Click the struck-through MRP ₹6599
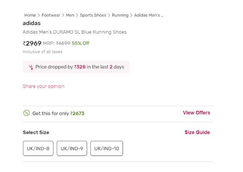The image size is (243, 172). click(63, 43)
